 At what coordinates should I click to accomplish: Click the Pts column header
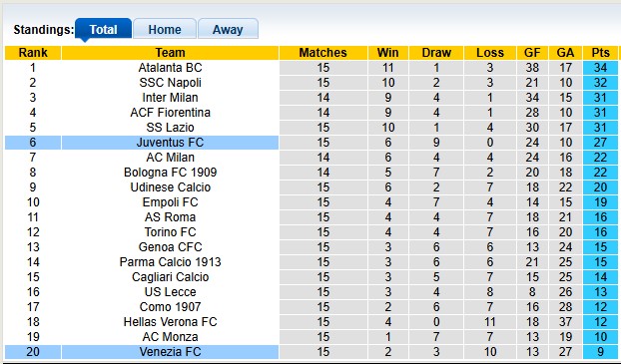(x=600, y=53)
